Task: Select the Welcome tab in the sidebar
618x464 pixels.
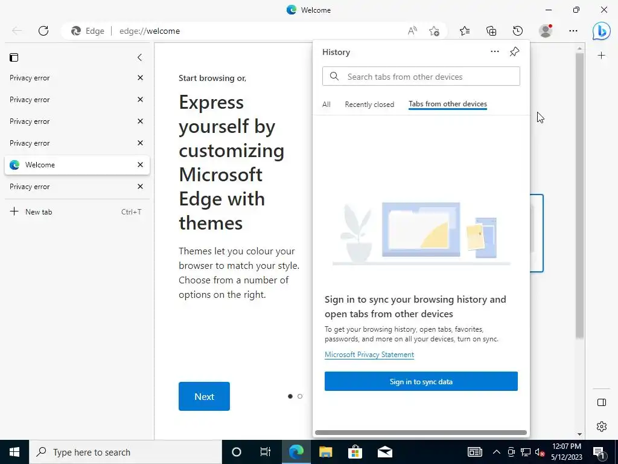Action: (77, 164)
